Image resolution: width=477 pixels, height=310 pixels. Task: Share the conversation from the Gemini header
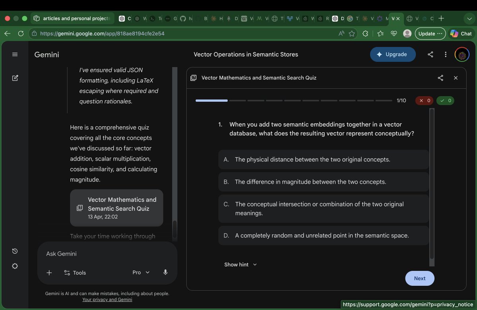pyautogui.click(x=430, y=54)
